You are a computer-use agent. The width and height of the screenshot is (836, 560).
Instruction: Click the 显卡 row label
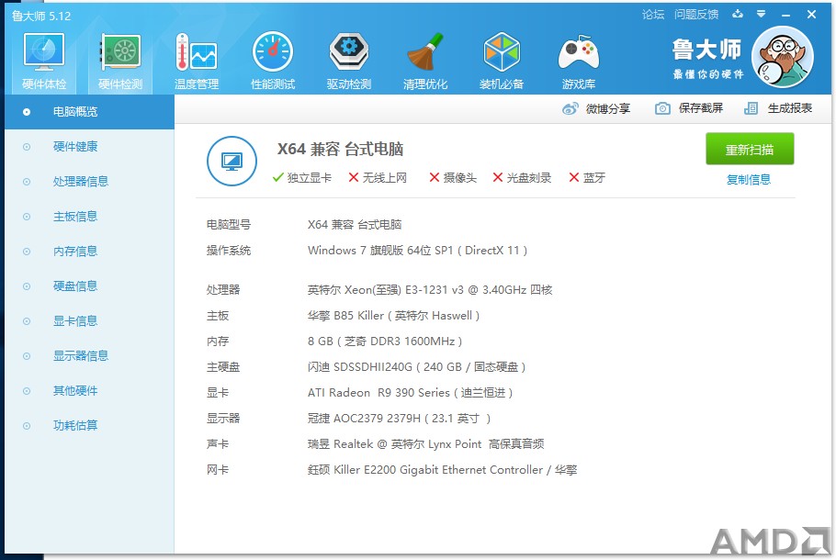click(218, 393)
